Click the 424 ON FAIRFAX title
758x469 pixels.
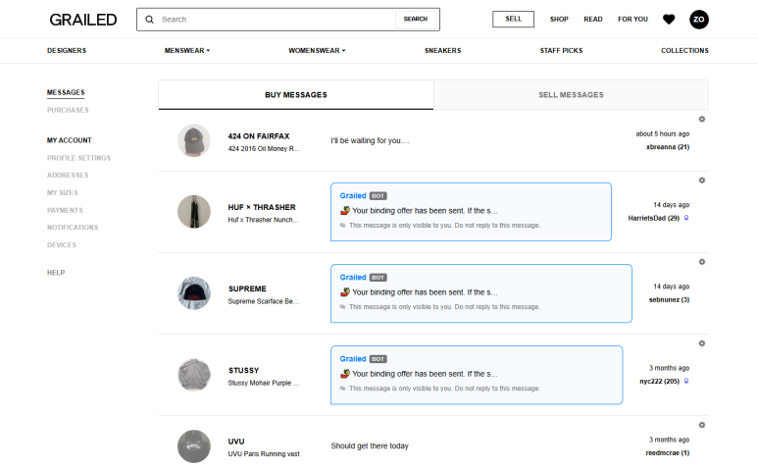pos(259,136)
